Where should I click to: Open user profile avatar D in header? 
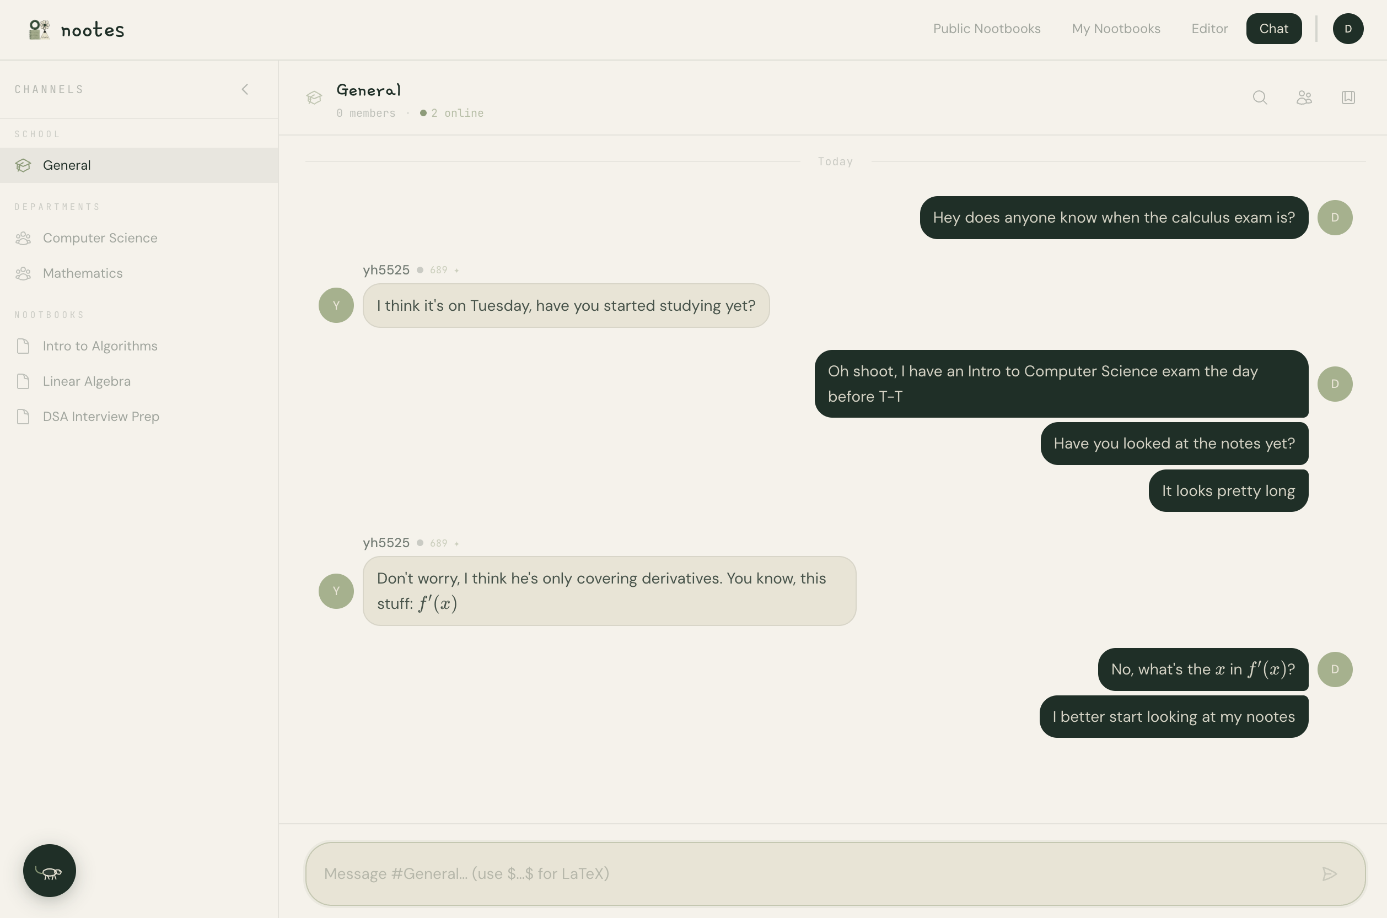click(1348, 29)
